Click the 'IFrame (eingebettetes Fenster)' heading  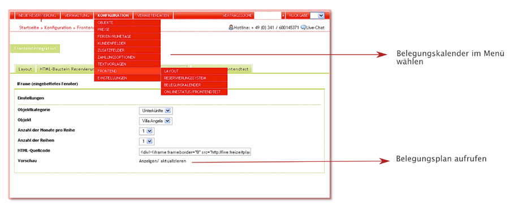48,84
